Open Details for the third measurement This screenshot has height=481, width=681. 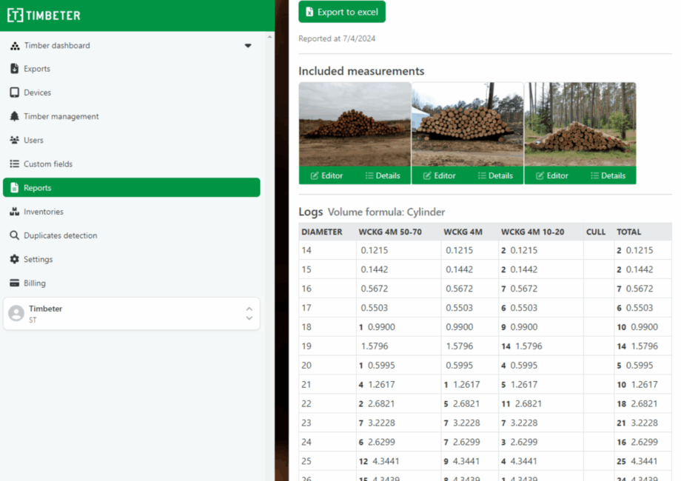[607, 175]
